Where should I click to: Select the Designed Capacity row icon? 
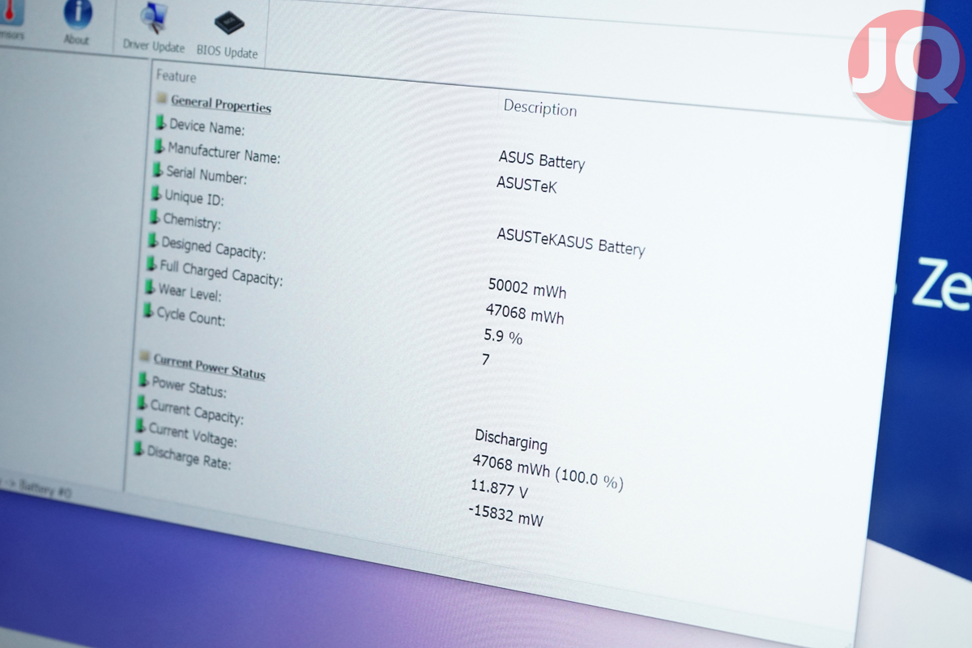[151, 241]
